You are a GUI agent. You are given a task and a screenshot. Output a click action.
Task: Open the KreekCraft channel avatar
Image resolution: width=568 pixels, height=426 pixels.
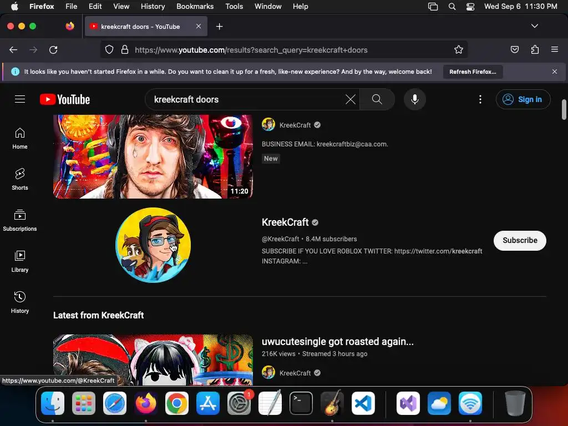(153, 245)
